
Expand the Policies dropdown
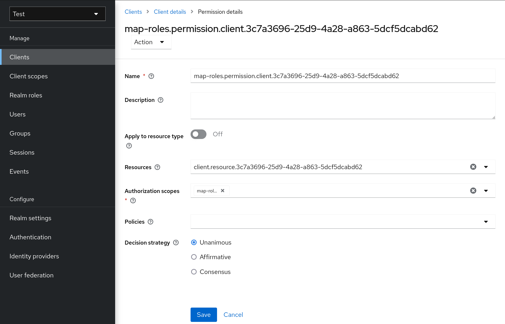[486, 222]
